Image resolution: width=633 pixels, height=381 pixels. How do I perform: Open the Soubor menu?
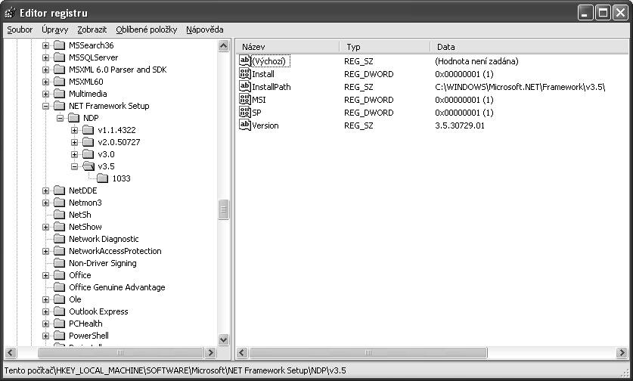pos(20,30)
